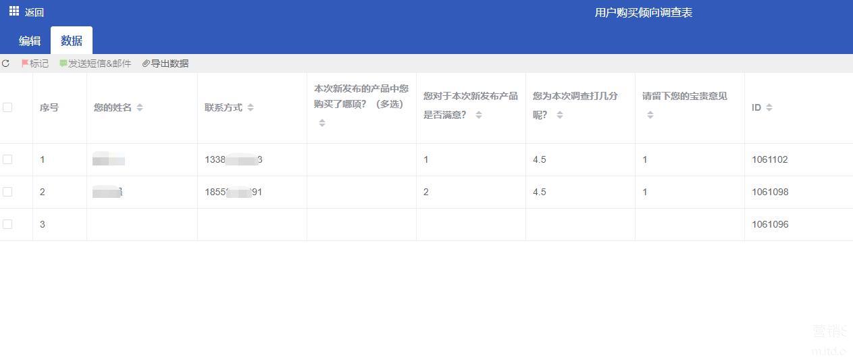Click the 返回 link in the header
The image size is (853, 364).
(34, 13)
